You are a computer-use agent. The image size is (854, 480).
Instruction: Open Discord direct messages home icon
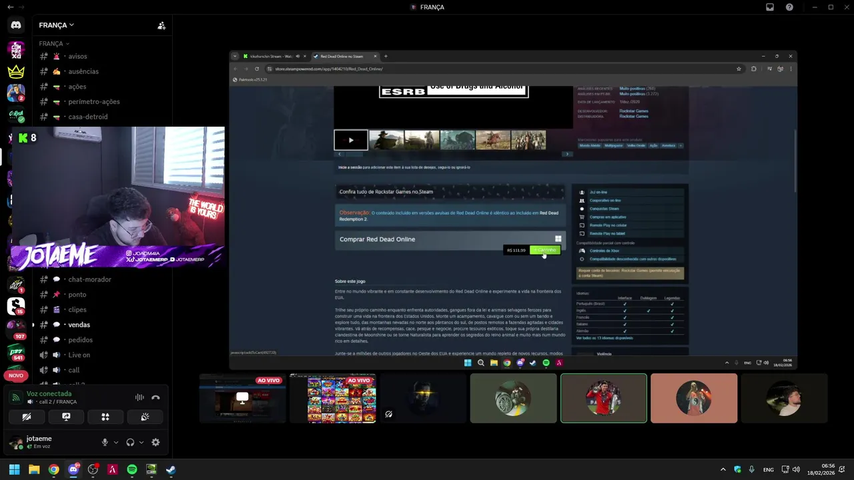[x=16, y=25]
